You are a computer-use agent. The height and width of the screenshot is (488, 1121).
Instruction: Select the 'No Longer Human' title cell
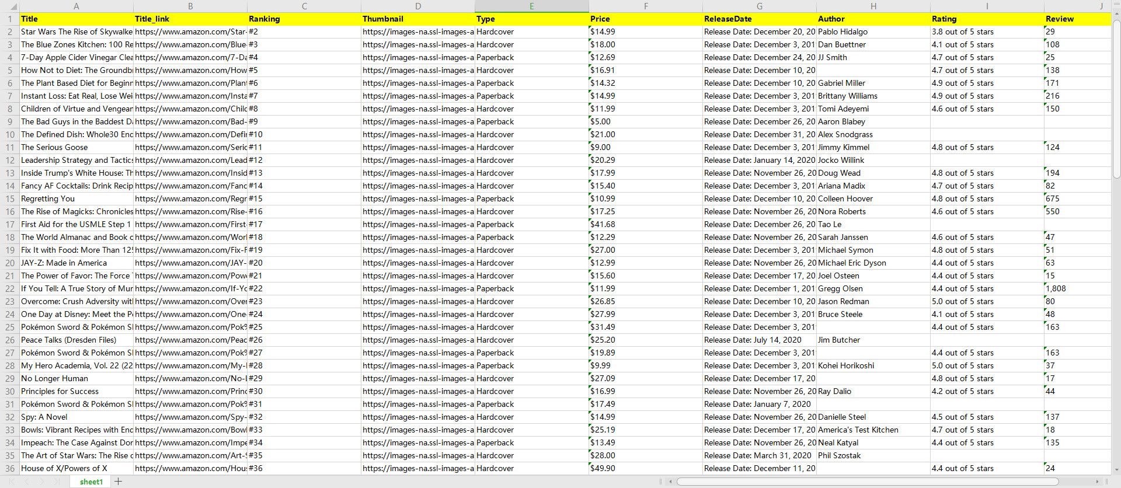coord(76,378)
